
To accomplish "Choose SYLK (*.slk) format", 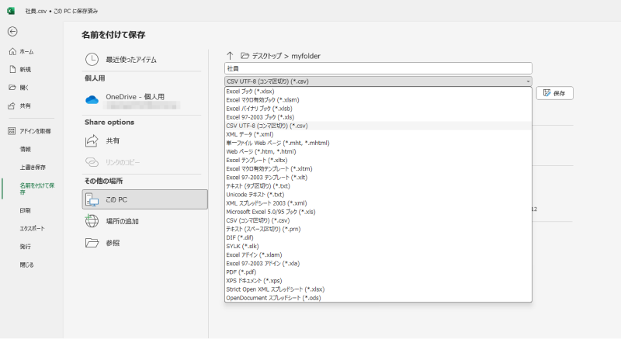I will coord(378,247).
